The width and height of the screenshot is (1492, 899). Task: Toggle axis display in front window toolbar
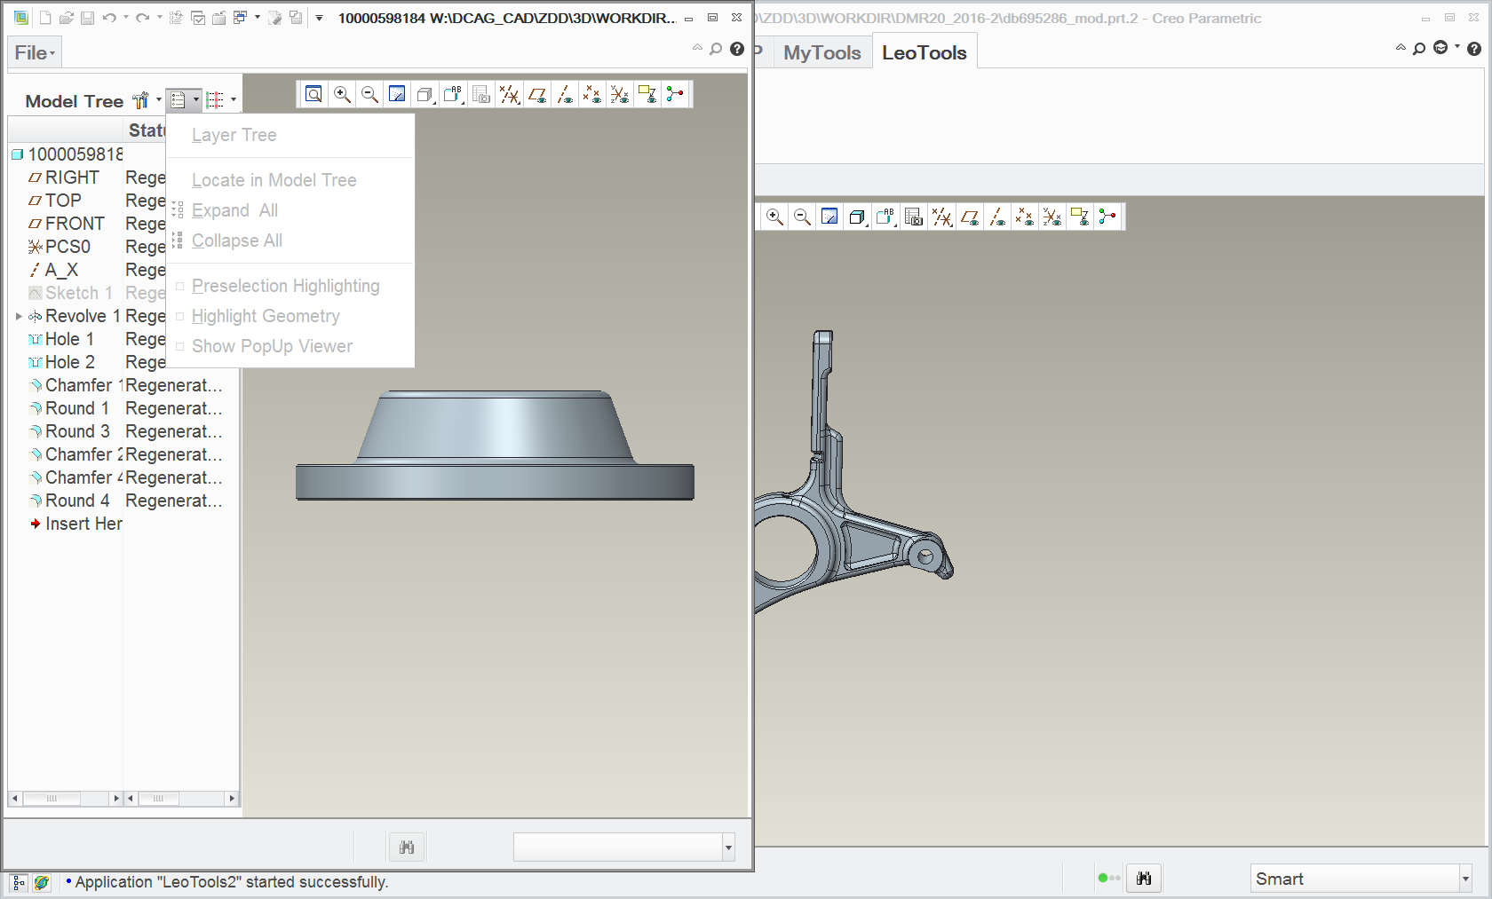565,94
